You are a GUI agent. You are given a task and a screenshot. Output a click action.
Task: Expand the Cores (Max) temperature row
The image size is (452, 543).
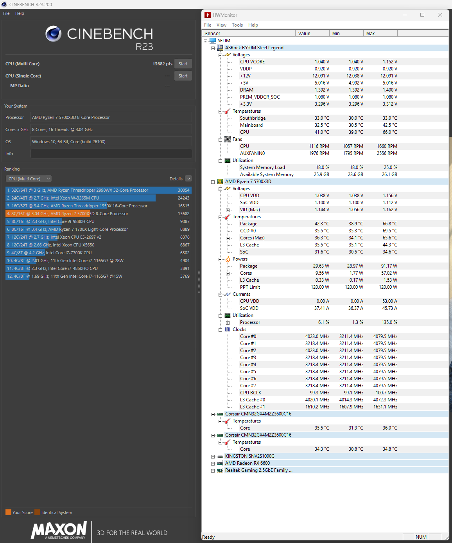pyautogui.click(x=228, y=238)
